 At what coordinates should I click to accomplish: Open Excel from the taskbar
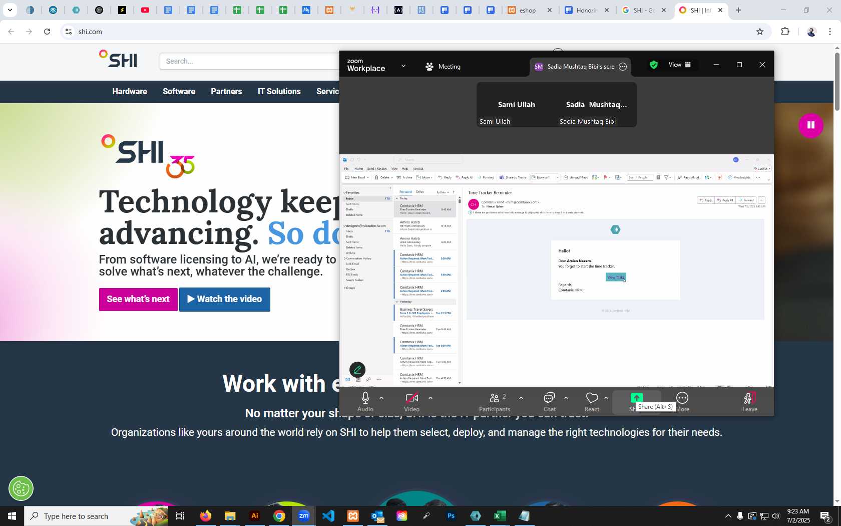(x=500, y=516)
